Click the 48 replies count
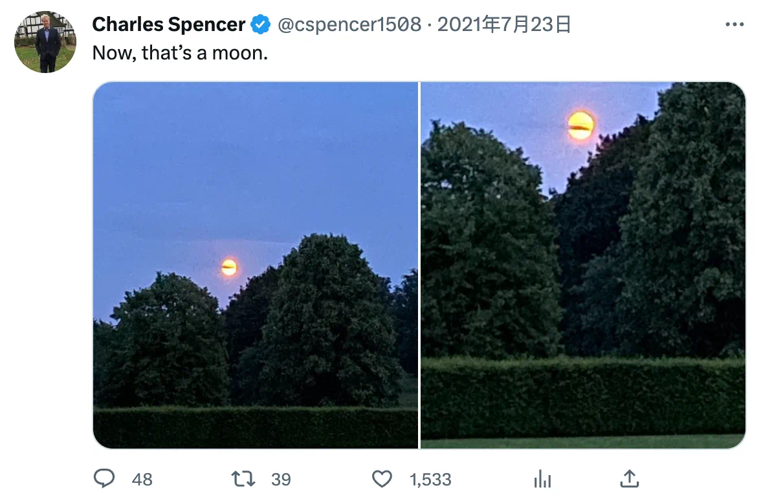The width and height of the screenshot is (761, 499). tap(142, 480)
